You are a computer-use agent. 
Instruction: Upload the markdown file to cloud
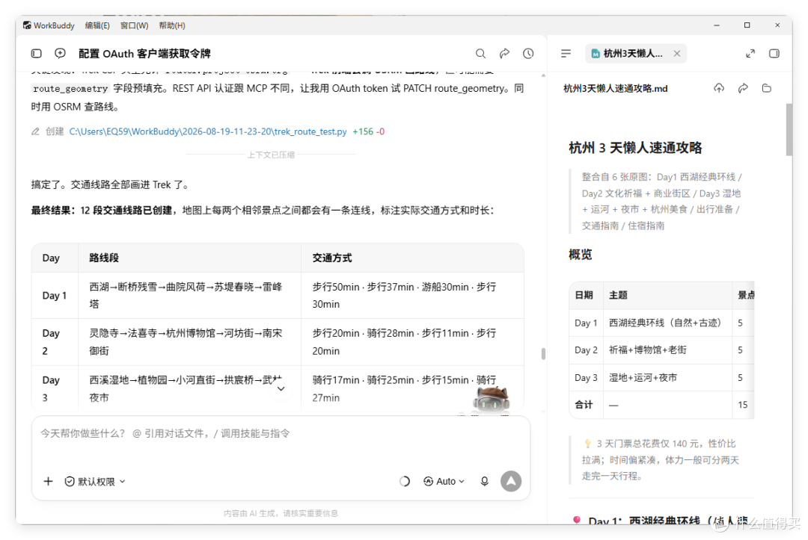(719, 88)
